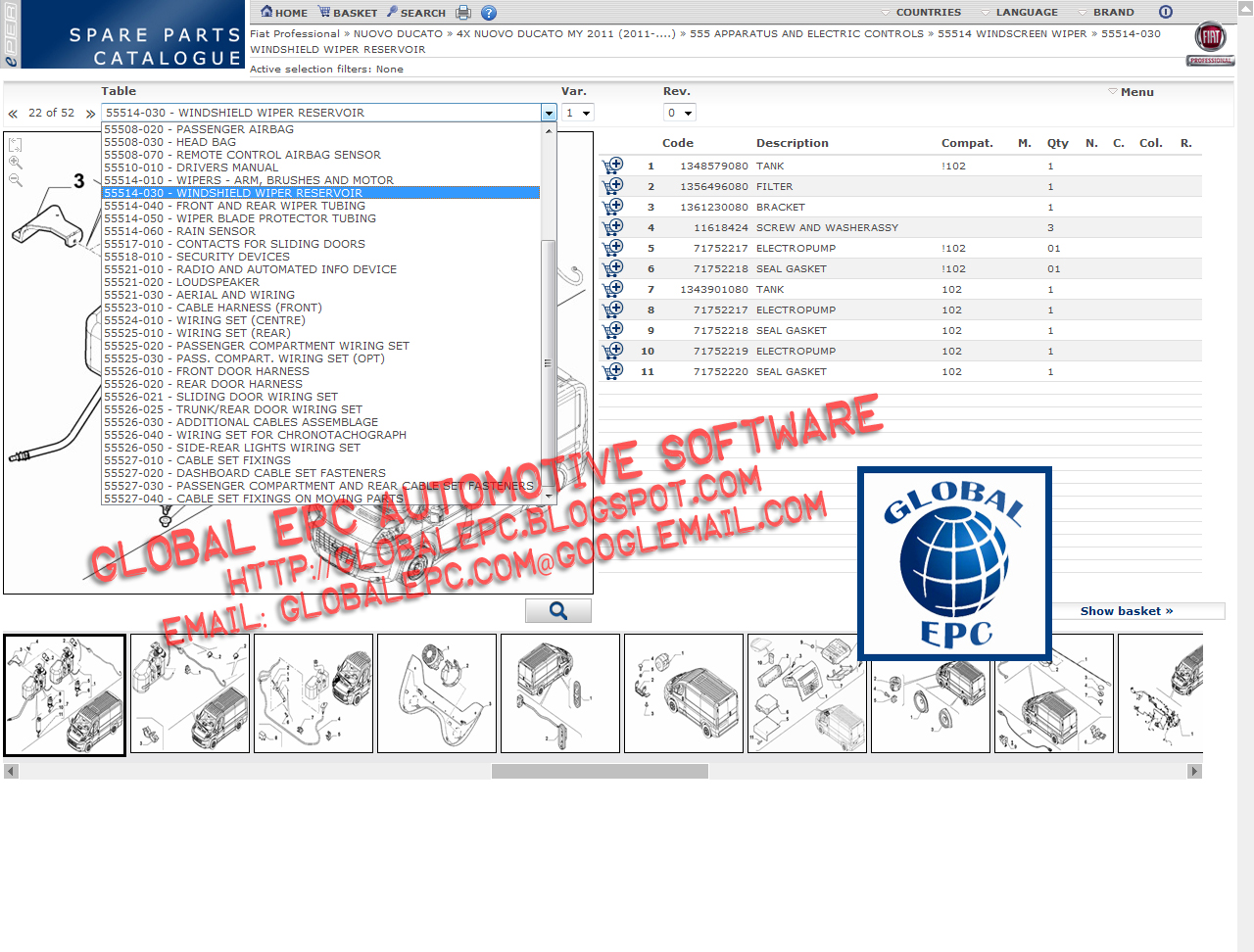Click 555 Apparatus and Electric Controls breadcrumb
The image size is (1254, 952).
click(x=806, y=33)
